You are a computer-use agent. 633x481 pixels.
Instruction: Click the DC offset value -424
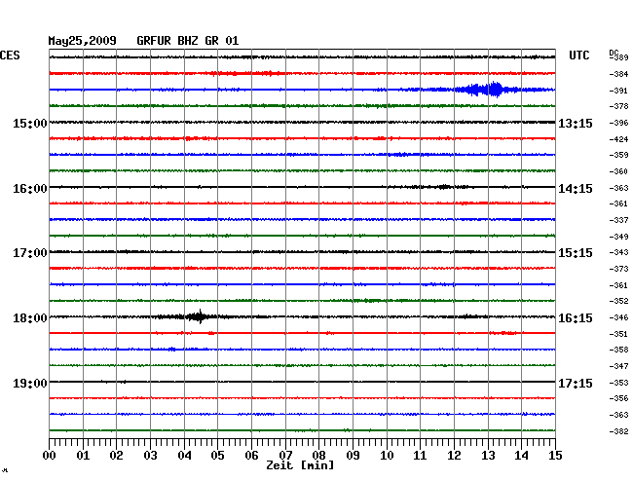point(618,139)
